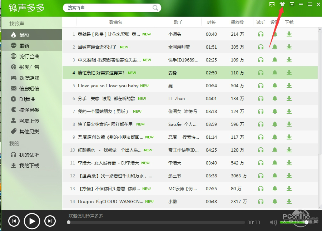Skip to previous track
The height and width of the screenshot is (231, 322).
tap(14, 221)
